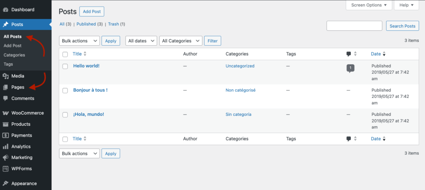The image size is (425, 190).
Task: Click sort arrows beside footer Date column
Action: 384,139
